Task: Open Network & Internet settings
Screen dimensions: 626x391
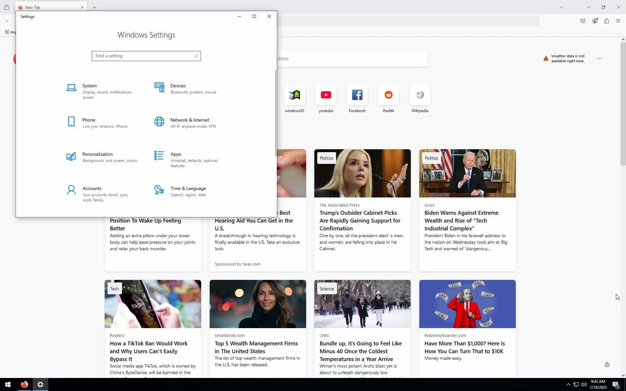Action: coord(189,120)
